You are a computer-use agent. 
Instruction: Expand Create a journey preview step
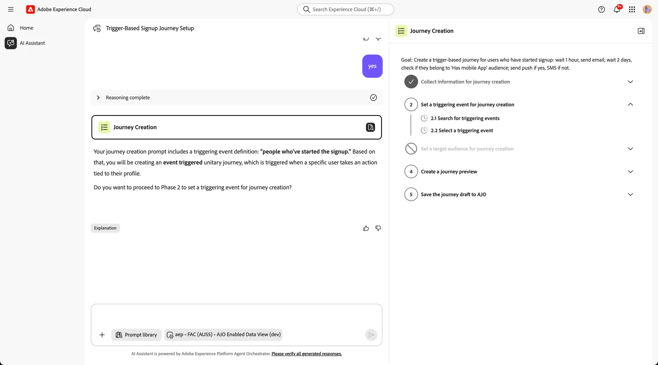tap(630, 172)
